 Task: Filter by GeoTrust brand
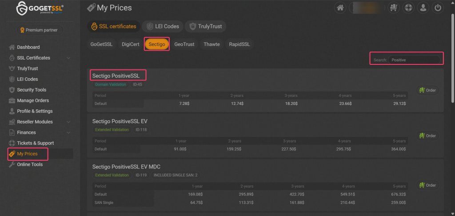click(x=184, y=44)
